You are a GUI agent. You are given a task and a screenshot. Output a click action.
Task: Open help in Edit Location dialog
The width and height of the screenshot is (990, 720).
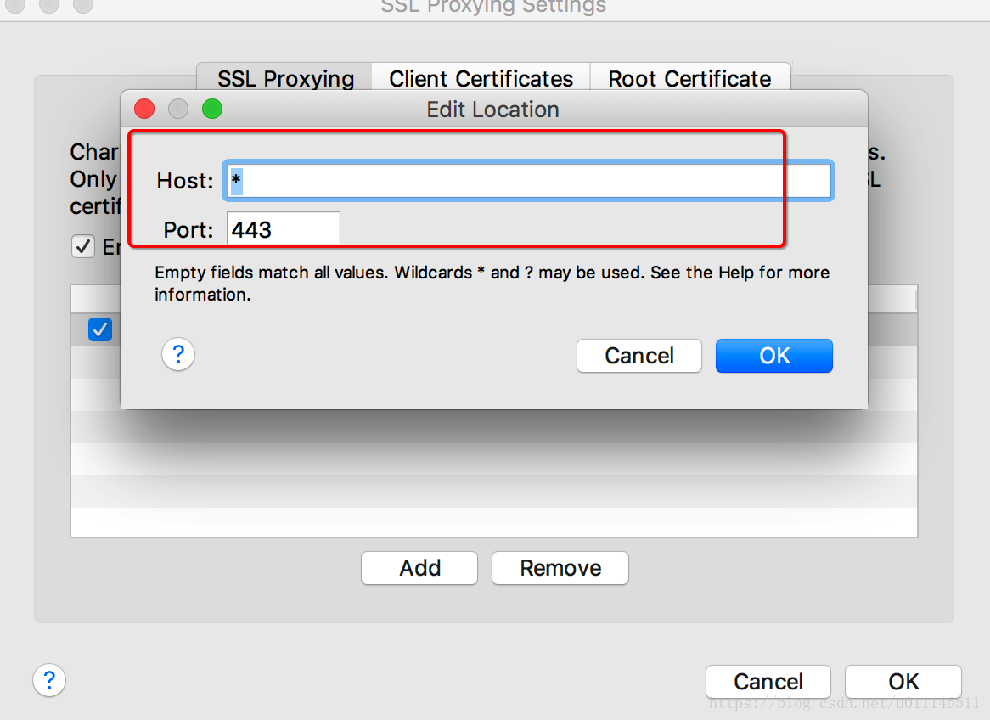(x=178, y=354)
